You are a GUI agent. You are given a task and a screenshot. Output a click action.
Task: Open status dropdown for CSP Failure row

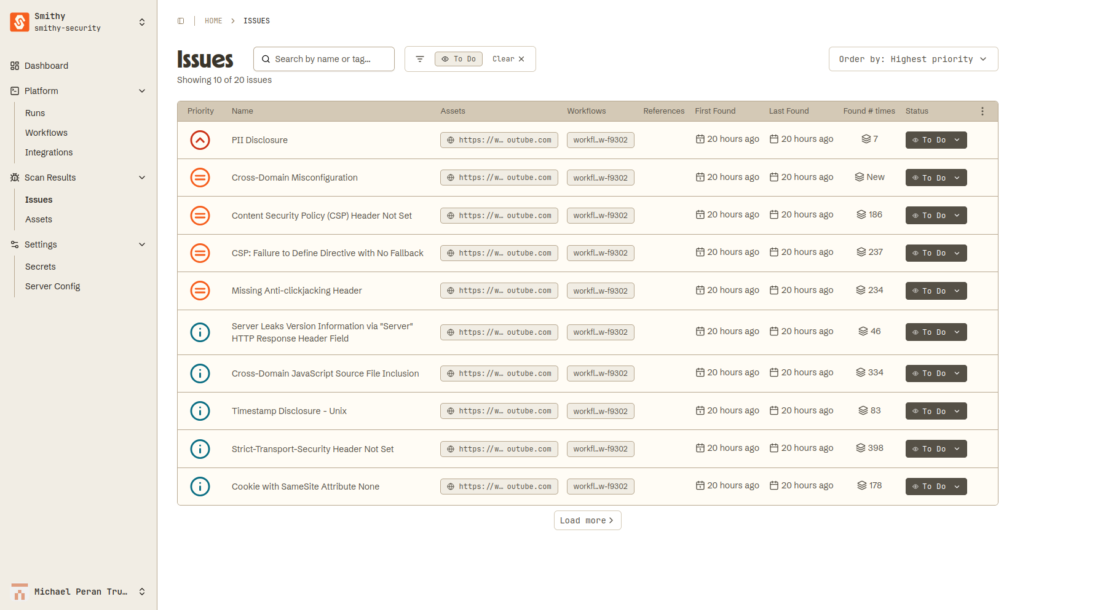[936, 253]
